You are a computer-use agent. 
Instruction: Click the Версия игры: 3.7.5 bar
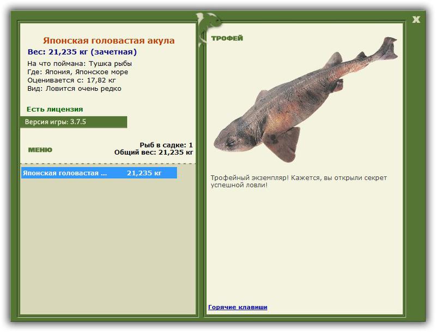pyautogui.click(x=74, y=122)
